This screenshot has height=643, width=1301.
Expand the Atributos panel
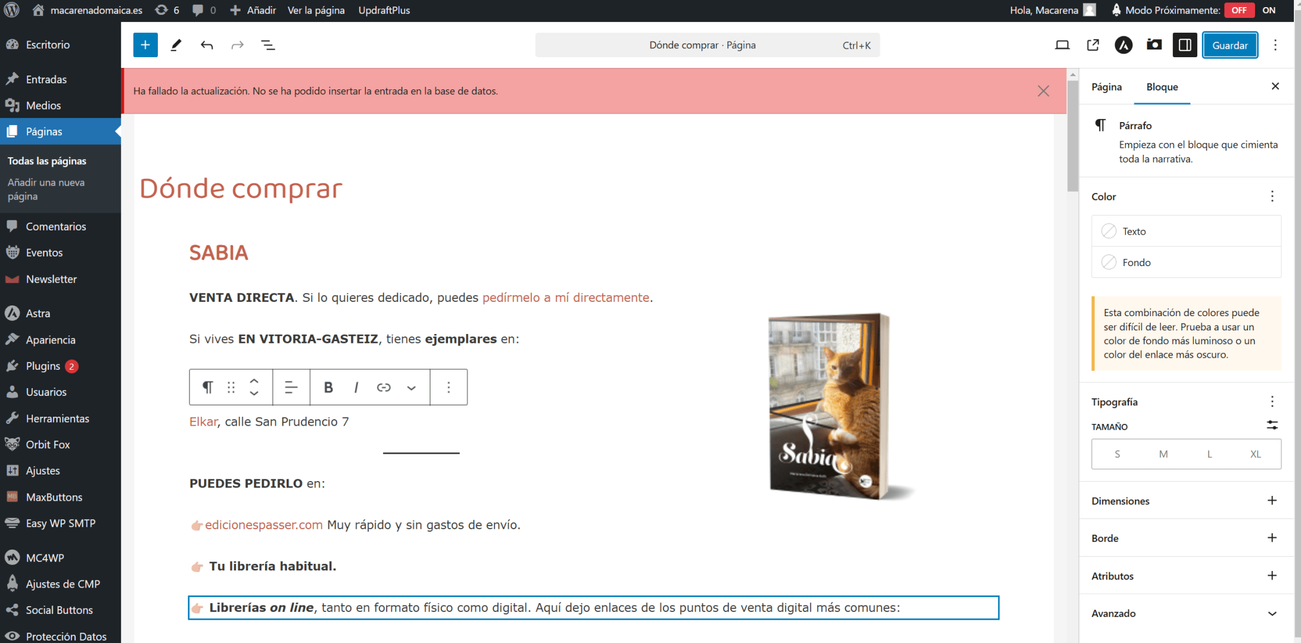[1185, 576]
